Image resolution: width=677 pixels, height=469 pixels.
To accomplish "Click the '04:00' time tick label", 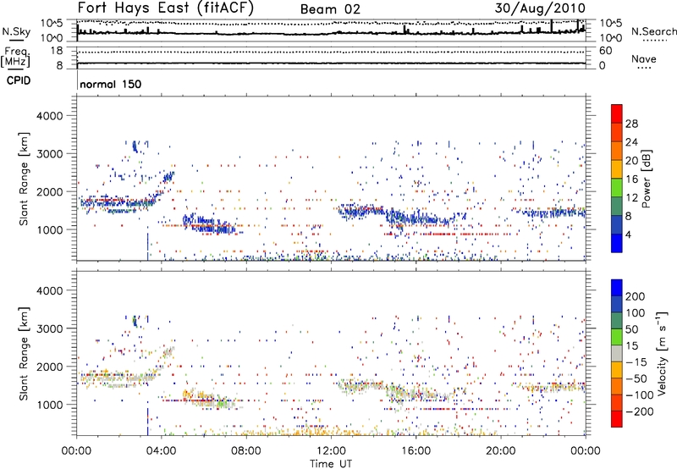I will 162,451.
